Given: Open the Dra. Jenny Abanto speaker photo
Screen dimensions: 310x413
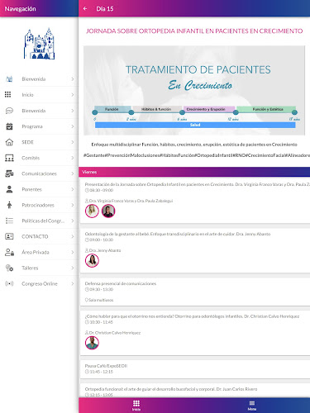Looking at the screenshot, I should 92,260.
